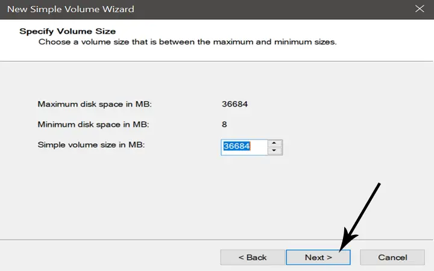
Task: Select the Maximum disk space value 36684
Action: pyautogui.click(x=234, y=104)
